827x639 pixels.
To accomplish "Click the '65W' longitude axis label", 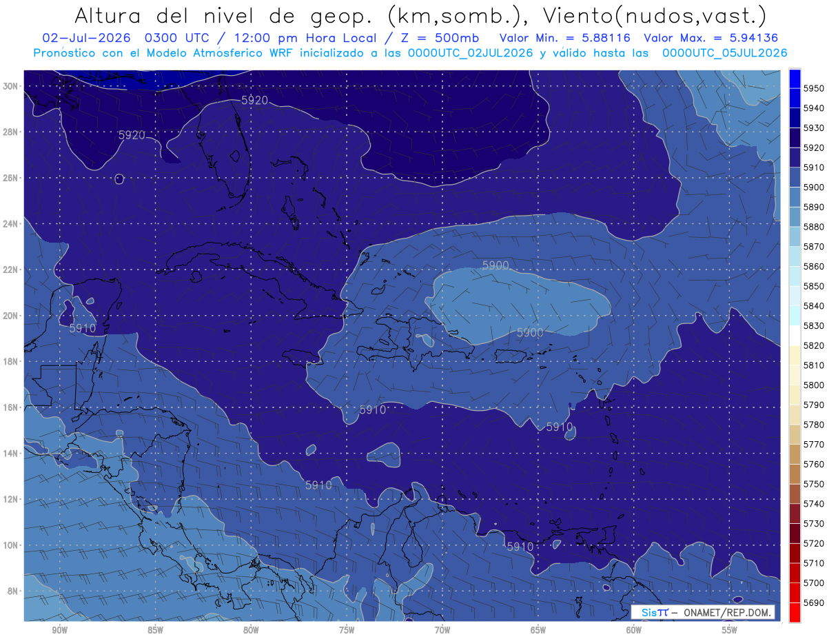I will 538,629.
